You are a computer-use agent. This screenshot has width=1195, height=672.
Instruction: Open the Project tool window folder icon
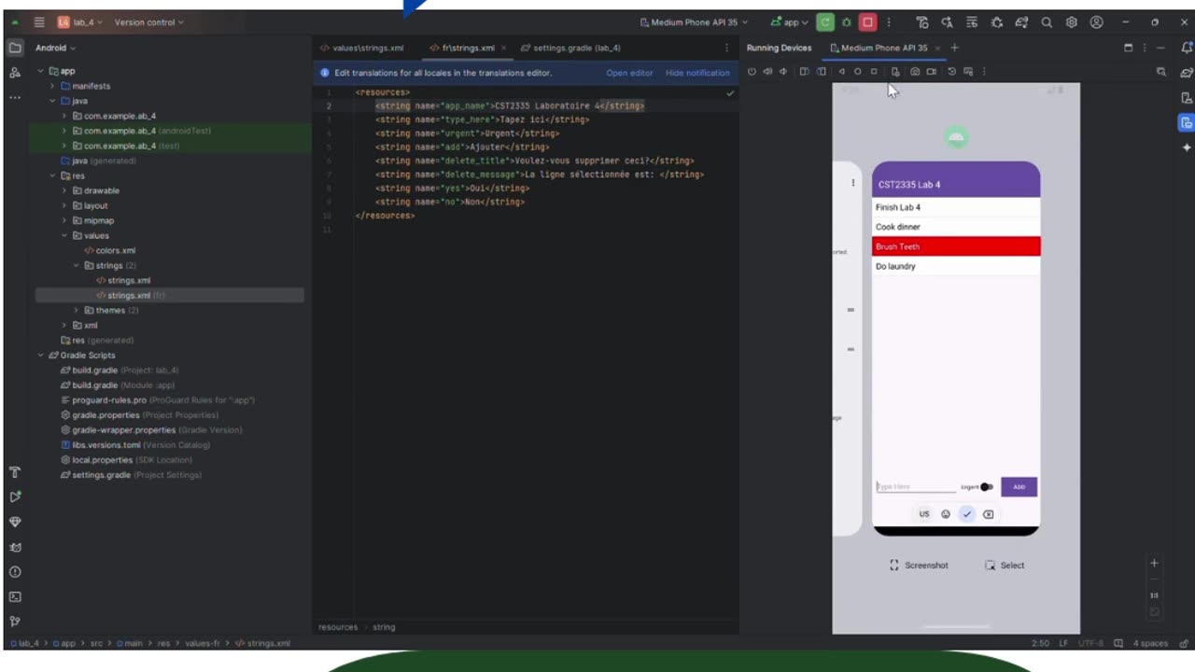[15, 48]
